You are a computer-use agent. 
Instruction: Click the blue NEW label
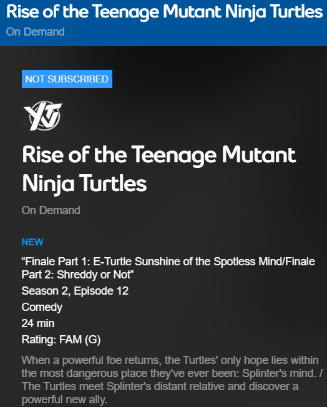tap(32, 242)
